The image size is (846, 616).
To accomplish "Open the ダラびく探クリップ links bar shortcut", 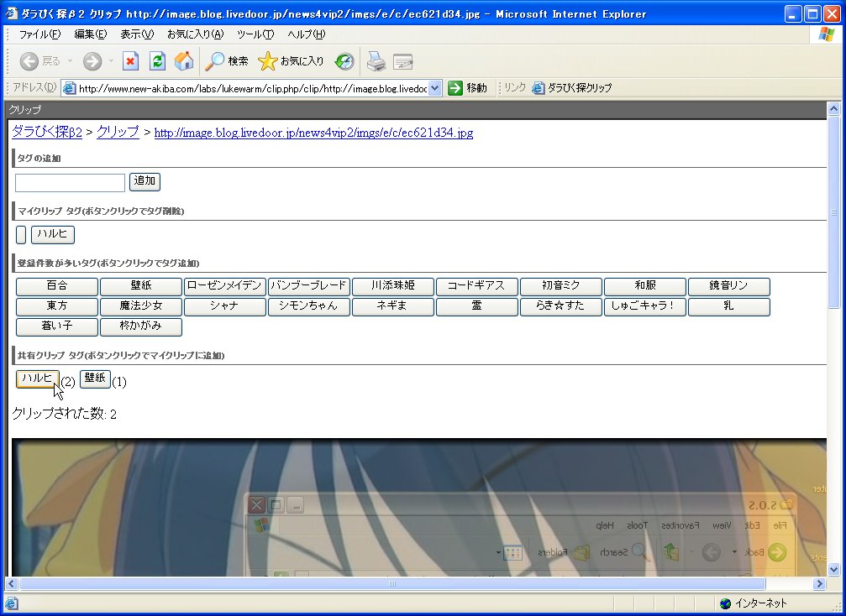I will pyautogui.click(x=572, y=88).
